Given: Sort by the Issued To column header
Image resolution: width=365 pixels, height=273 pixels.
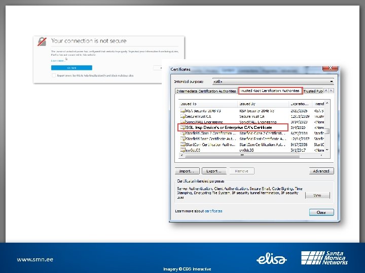Looking at the screenshot, I should click(x=208, y=104).
